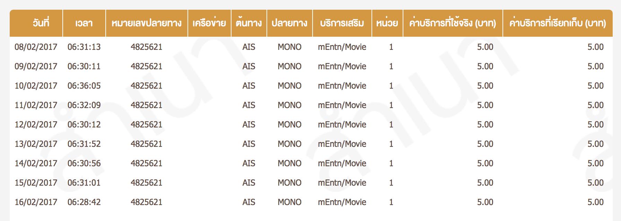The width and height of the screenshot is (621, 221).
Task: Click the ค่าบริการที่ใช้จริง (บาท) header
Action: tap(453, 23)
